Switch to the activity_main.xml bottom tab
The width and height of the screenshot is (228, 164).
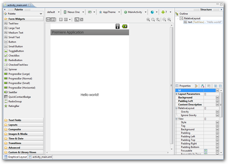42,157
